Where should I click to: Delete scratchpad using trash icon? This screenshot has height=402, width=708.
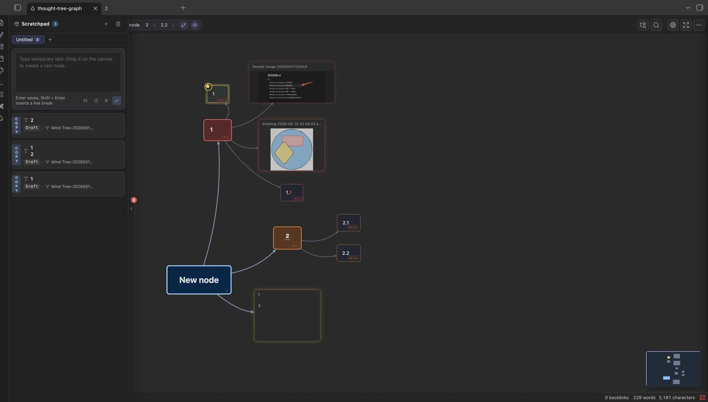tap(118, 24)
